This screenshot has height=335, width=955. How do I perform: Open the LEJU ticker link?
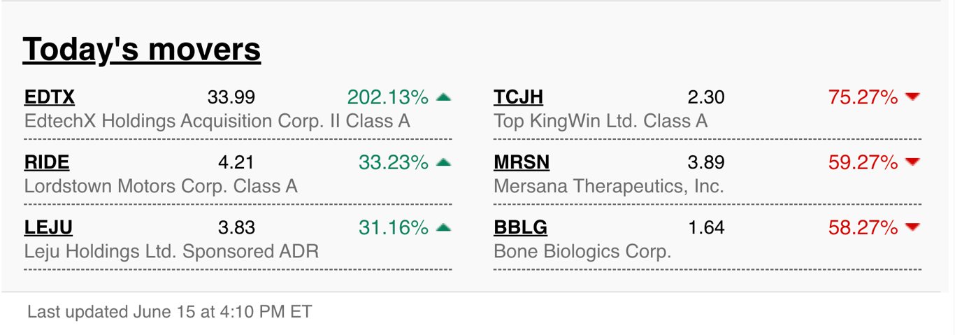[48, 227]
